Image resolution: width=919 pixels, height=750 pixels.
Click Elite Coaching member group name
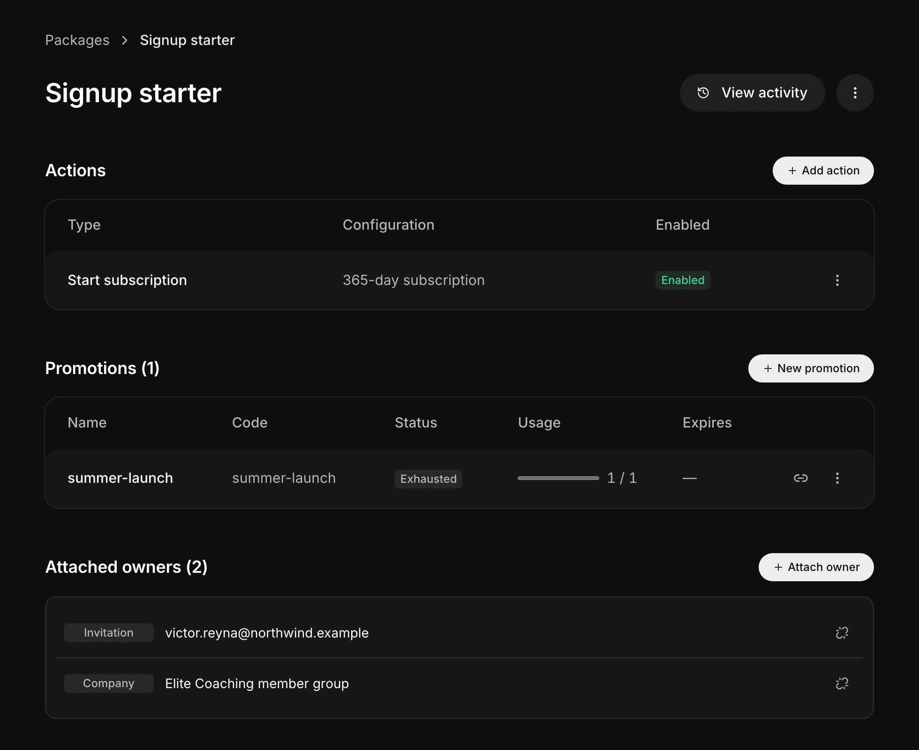tap(257, 683)
